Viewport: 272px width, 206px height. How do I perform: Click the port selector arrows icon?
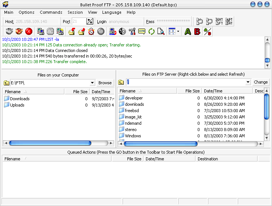coord(90,22)
